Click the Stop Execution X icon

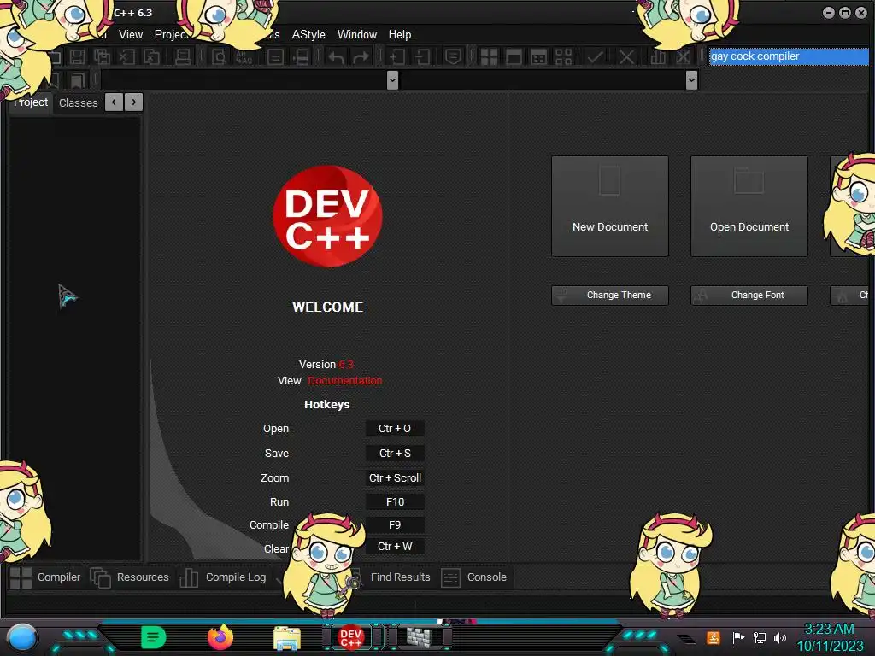(626, 56)
